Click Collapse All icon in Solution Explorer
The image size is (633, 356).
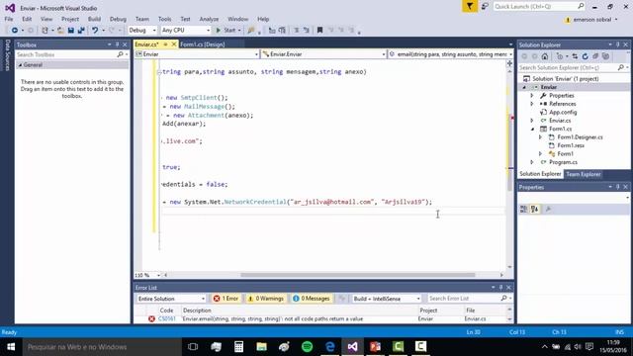[x=595, y=56]
